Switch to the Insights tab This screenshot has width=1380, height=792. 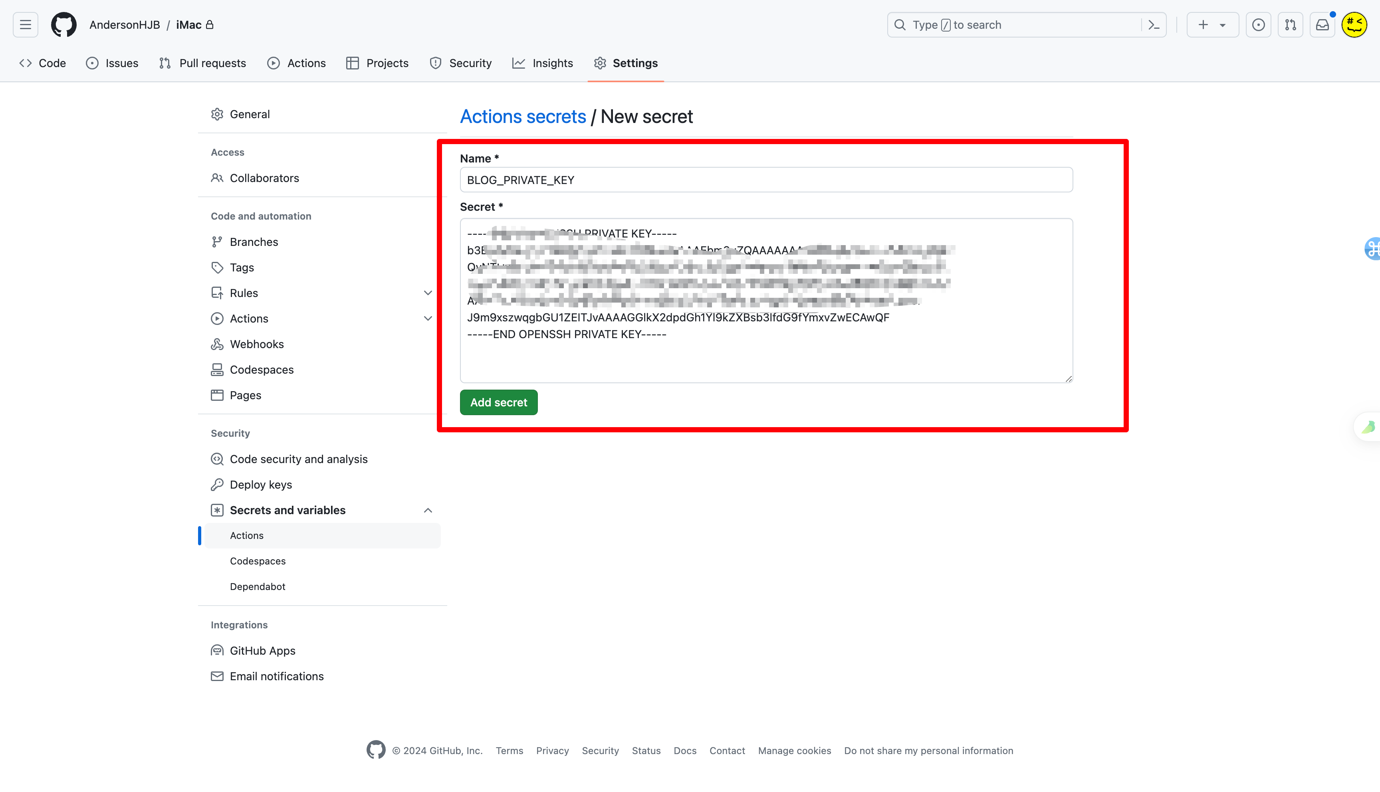pos(543,63)
